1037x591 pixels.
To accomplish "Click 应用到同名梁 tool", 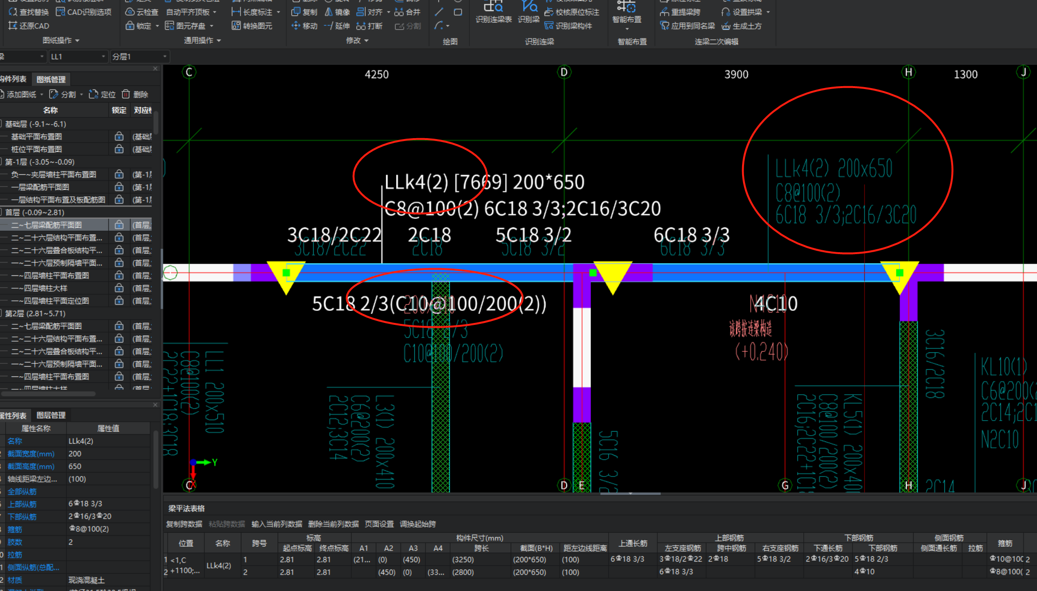I will point(688,26).
